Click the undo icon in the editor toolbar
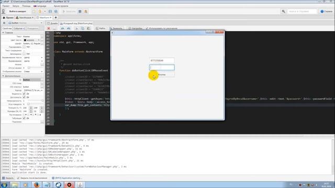 click(63, 28)
